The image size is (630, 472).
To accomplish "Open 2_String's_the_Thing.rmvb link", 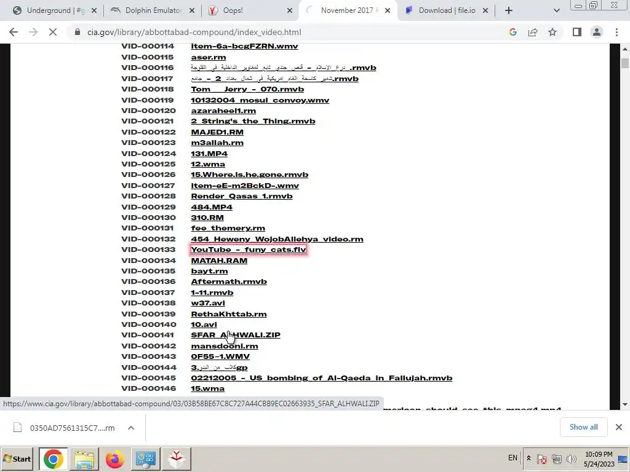I will pos(253,121).
